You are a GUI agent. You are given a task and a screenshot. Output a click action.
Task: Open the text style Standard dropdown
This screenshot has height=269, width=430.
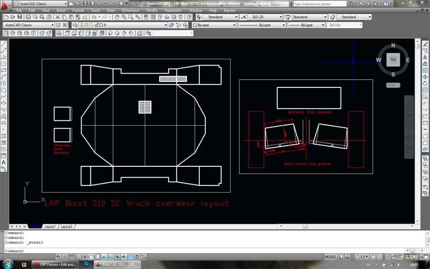tap(236, 17)
